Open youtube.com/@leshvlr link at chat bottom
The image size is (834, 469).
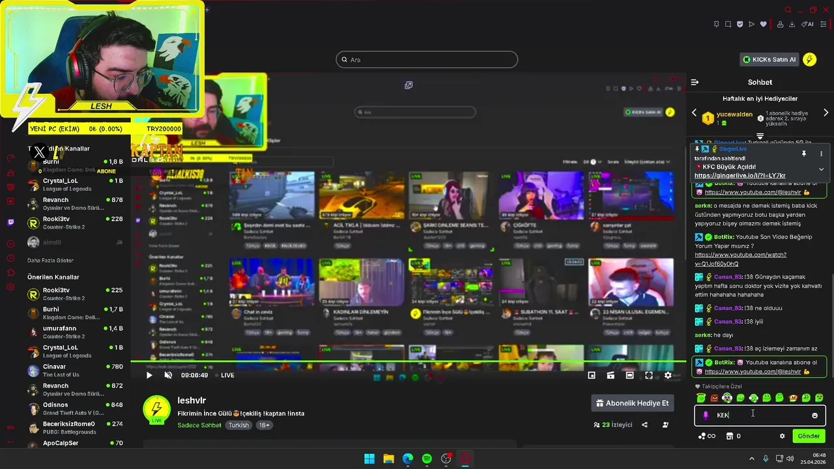(753, 372)
